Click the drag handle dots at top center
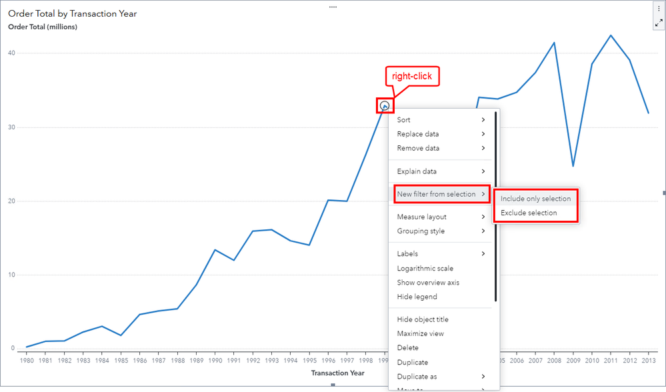 click(x=333, y=7)
